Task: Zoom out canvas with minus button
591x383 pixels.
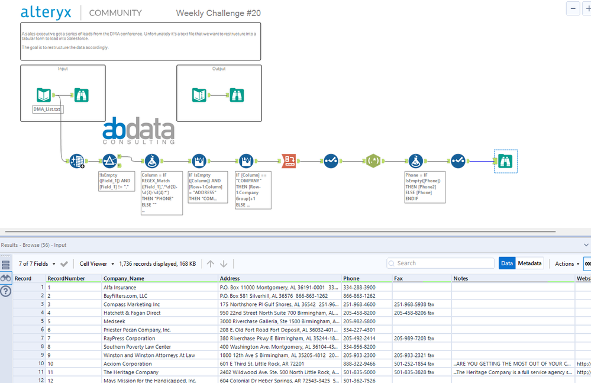Action: point(573,8)
